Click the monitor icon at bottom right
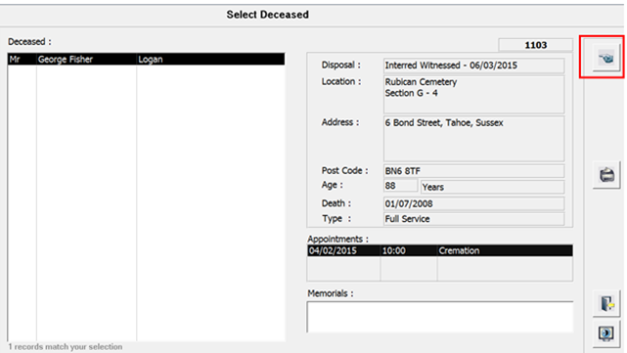Viewport: 627px width, 353px height. (x=606, y=333)
